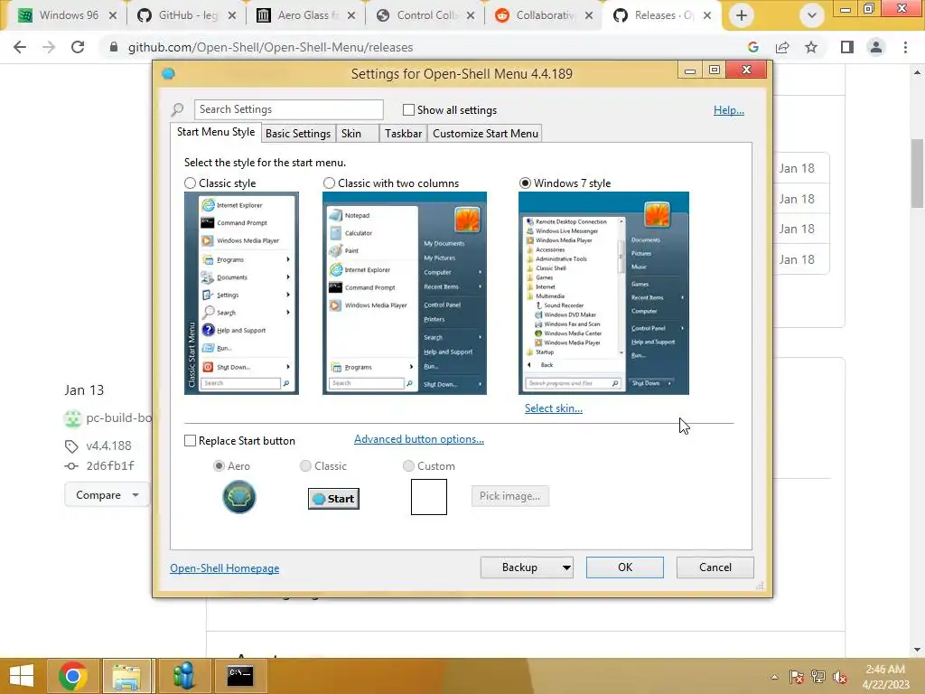Bookmark this page with the star

(x=811, y=47)
